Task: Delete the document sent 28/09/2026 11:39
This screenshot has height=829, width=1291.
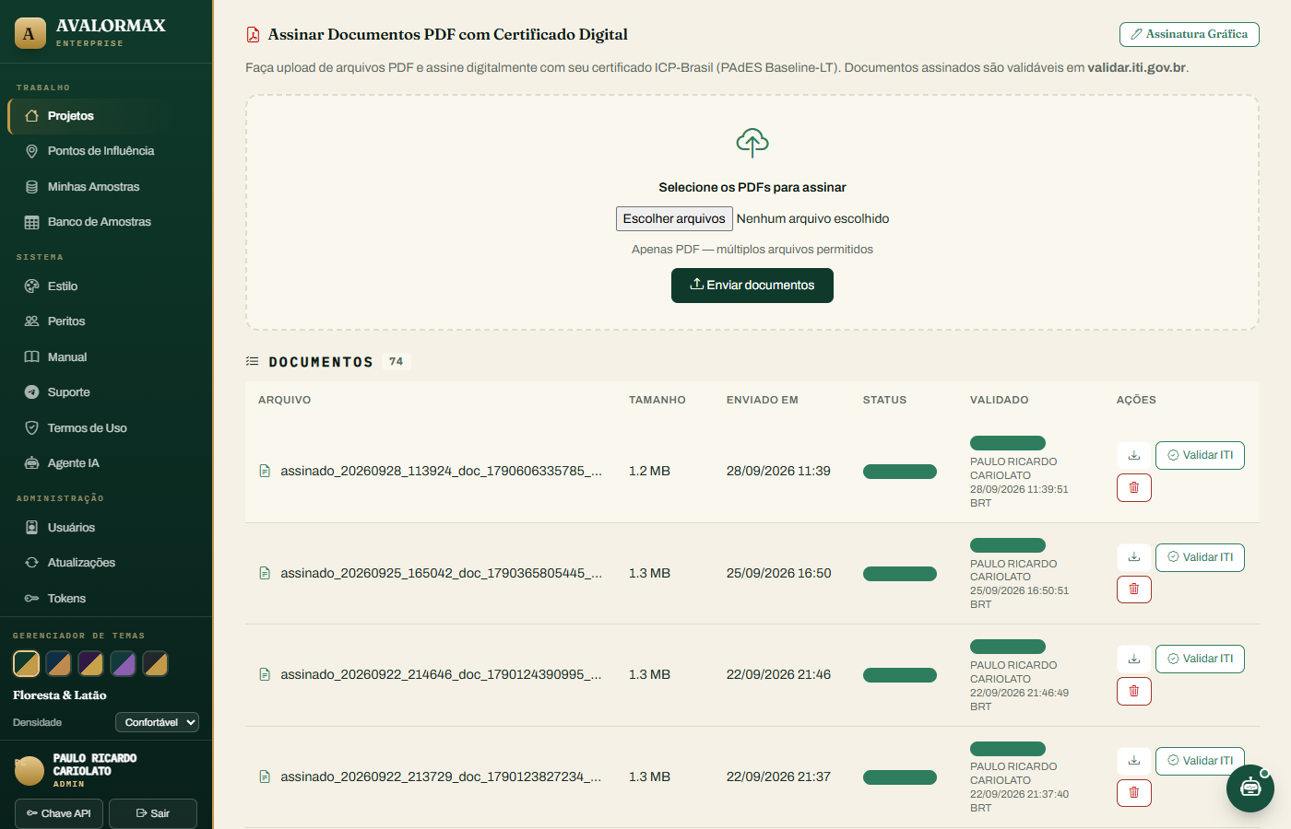Action: pyautogui.click(x=1134, y=487)
